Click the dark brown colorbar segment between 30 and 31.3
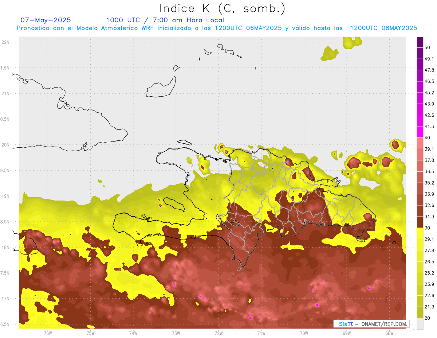This screenshot has height=338, width=437. (x=420, y=222)
